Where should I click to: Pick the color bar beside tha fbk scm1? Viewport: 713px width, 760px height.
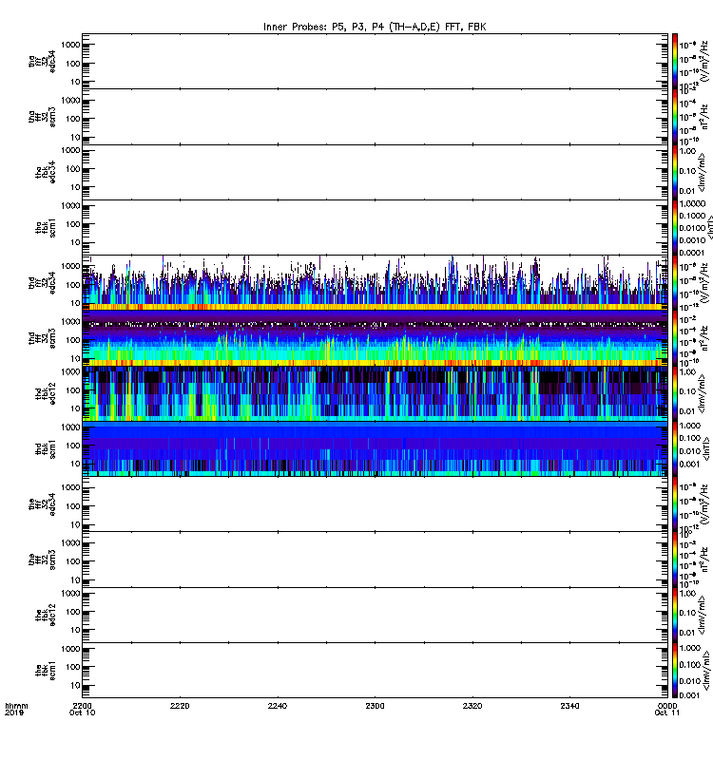coord(675,227)
